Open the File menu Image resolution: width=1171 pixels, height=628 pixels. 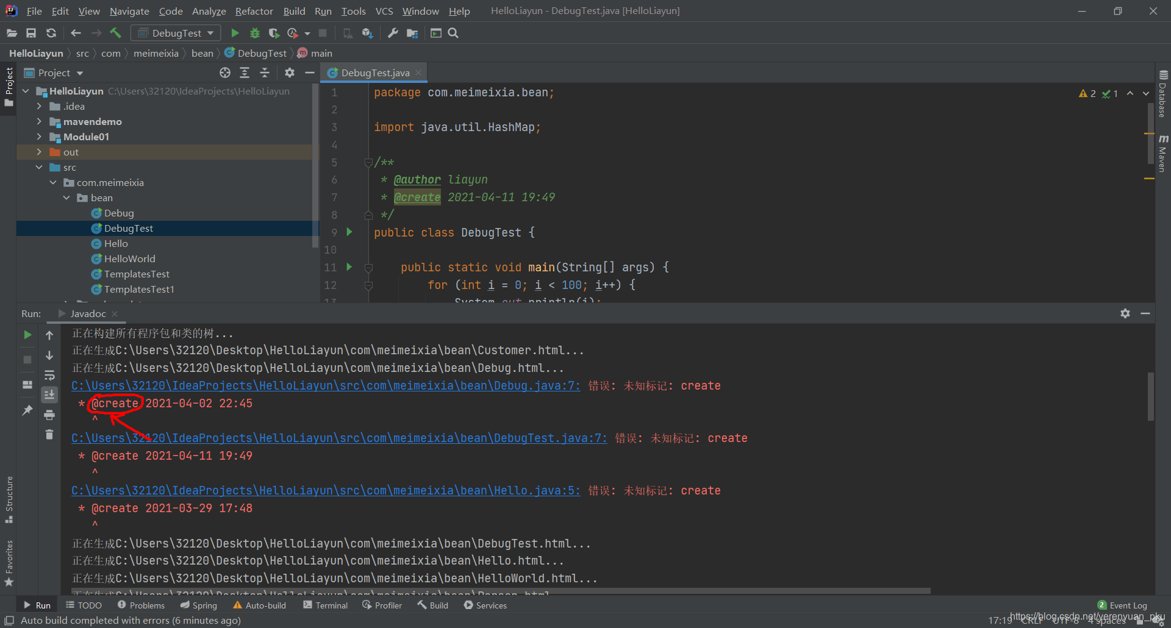click(x=34, y=11)
